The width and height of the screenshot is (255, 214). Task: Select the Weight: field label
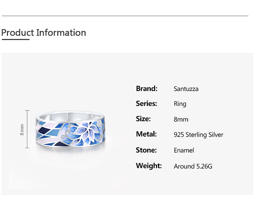pos(149,166)
